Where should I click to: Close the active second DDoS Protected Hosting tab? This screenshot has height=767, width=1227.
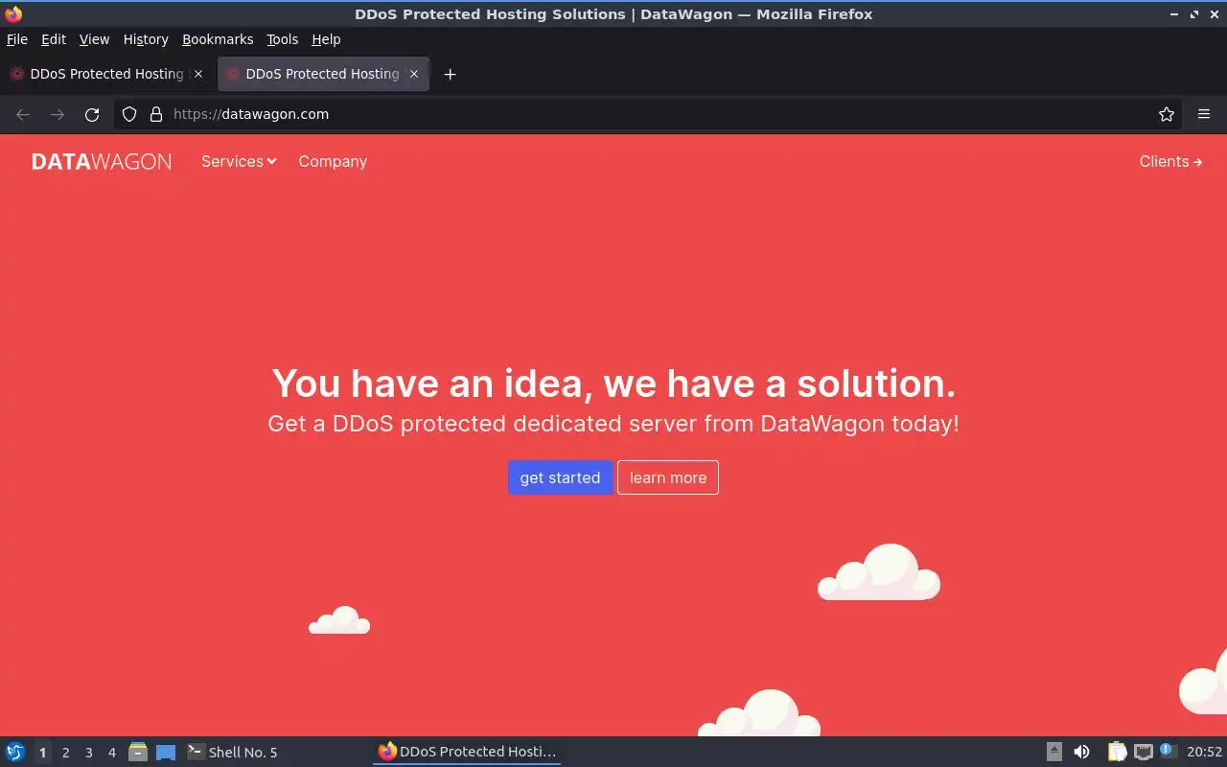[414, 74]
